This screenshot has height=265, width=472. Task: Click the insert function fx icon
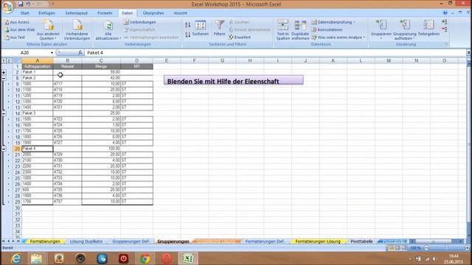coord(80,52)
